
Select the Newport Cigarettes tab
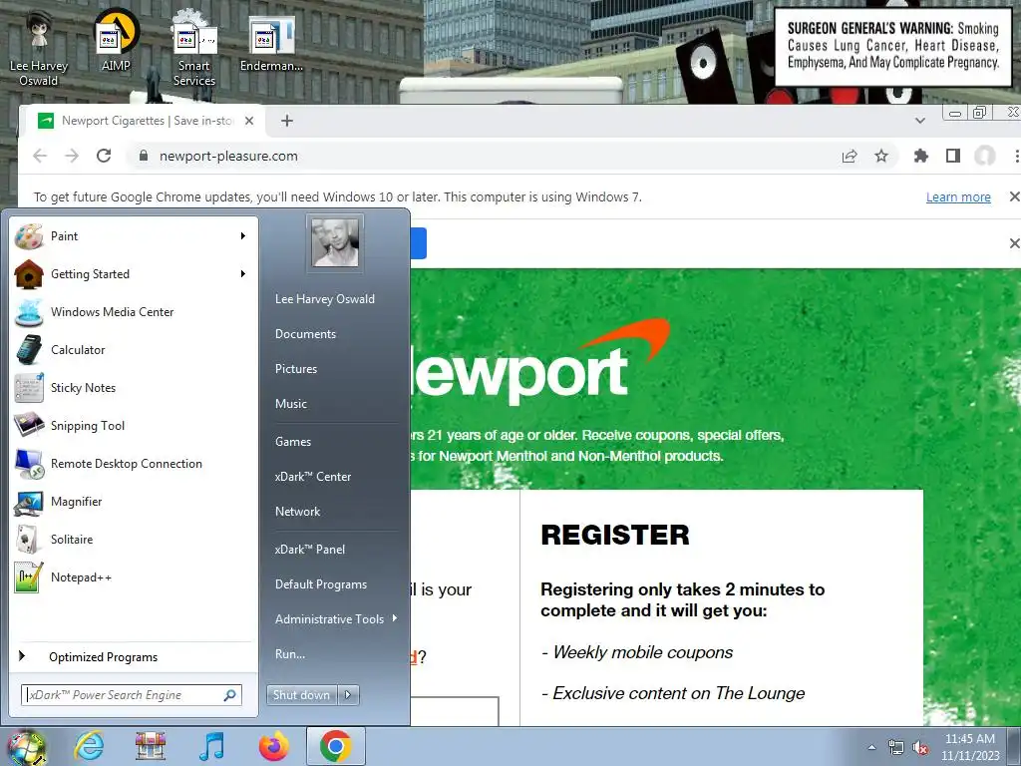142,121
